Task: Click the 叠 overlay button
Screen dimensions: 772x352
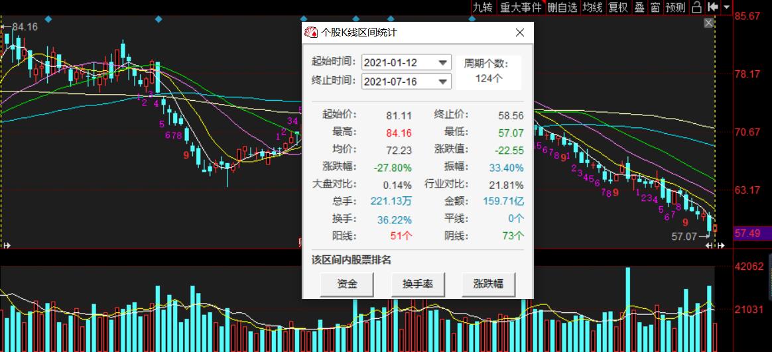Action: pyautogui.click(x=639, y=7)
